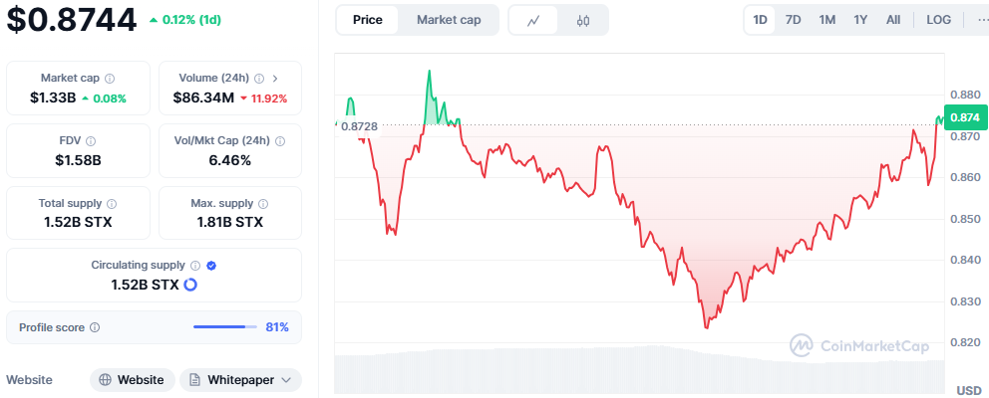The width and height of the screenshot is (989, 398).
Task: Switch to line chart view
Action: coord(534,20)
